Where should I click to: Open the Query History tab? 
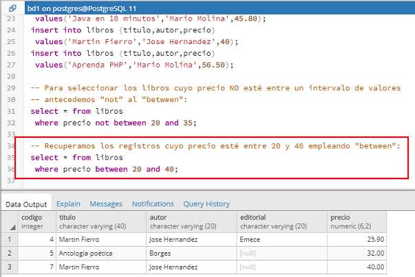tap(206, 204)
